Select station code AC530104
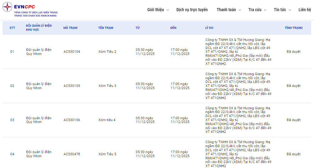The image size is (314, 168). coord(72,52)
